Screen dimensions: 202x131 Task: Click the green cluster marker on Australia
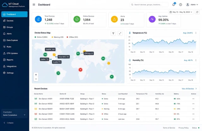pyautogui.click(x=112, y=77)
